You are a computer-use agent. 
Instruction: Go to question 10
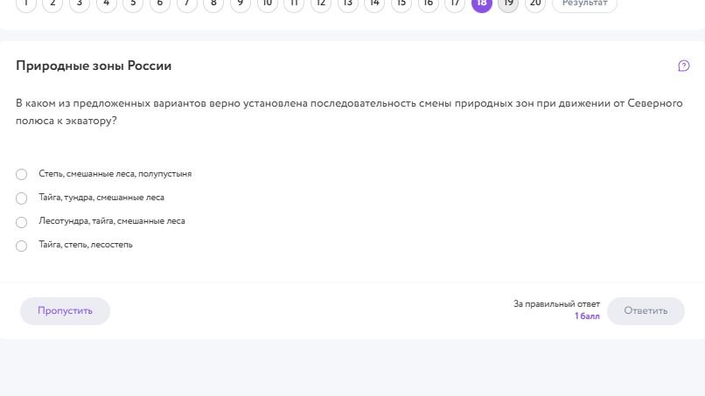click(267, 3)
